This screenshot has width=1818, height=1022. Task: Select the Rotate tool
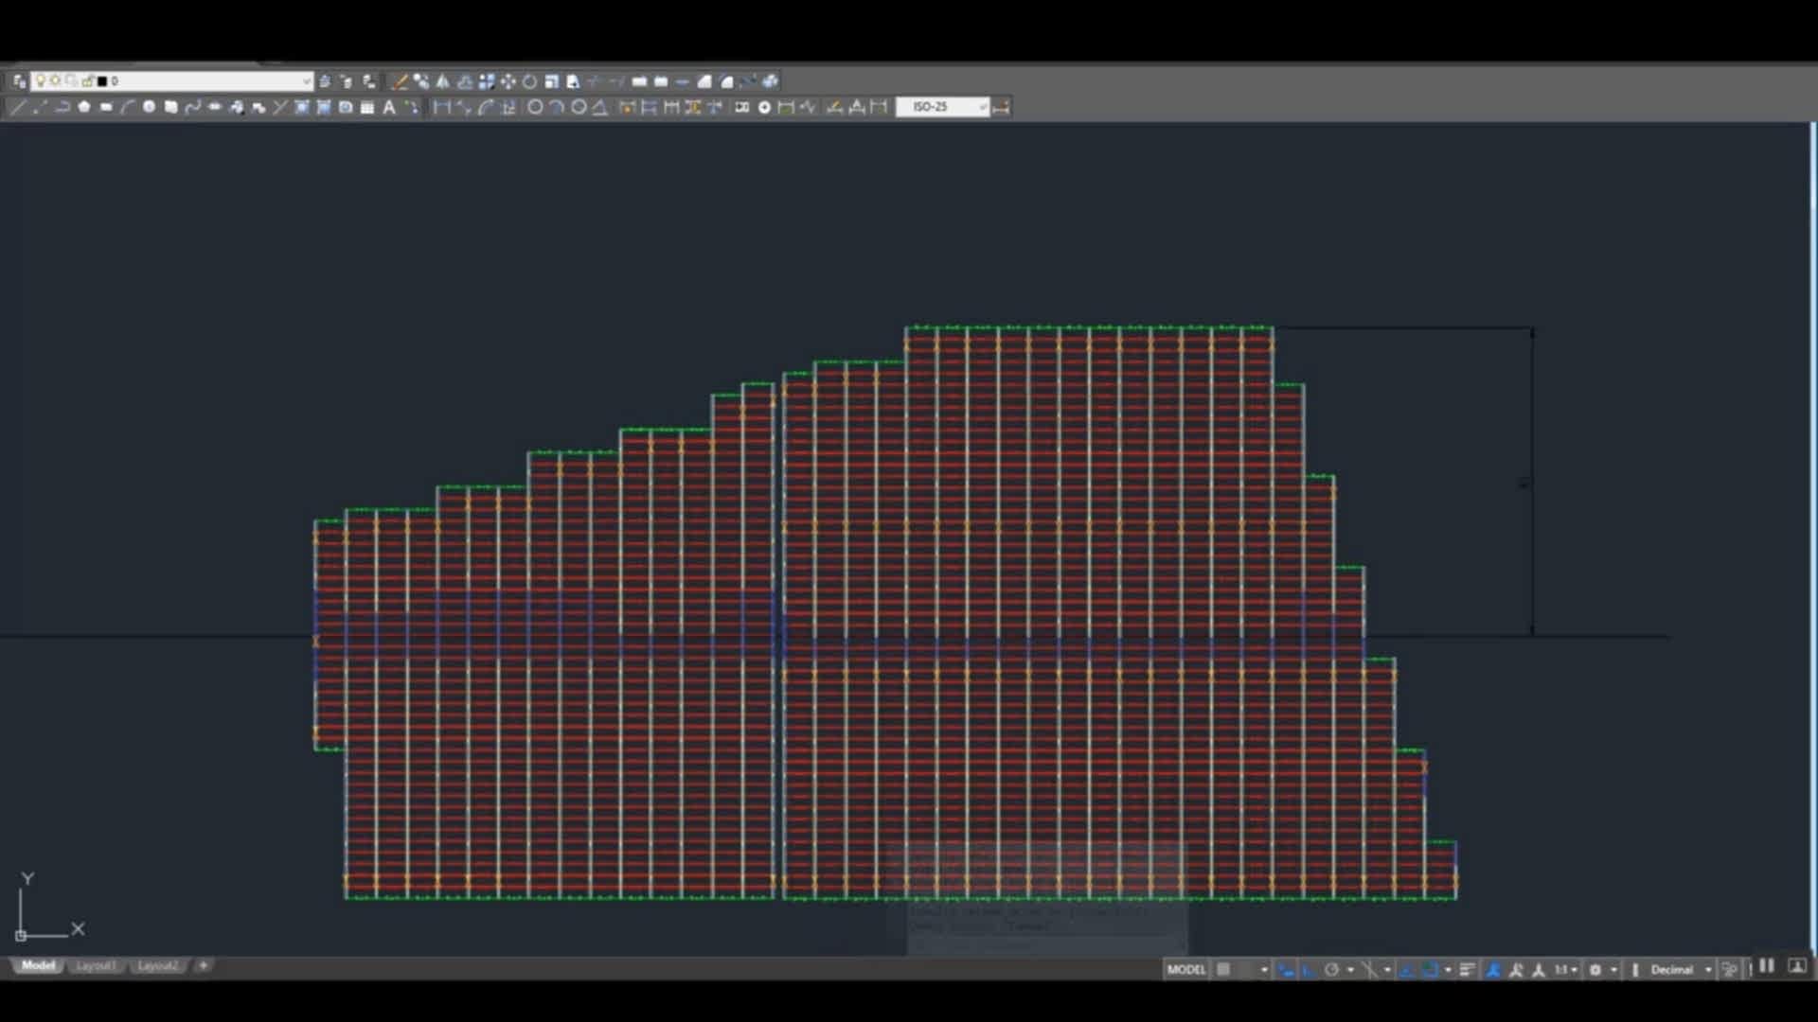click(x=529, y=81)
